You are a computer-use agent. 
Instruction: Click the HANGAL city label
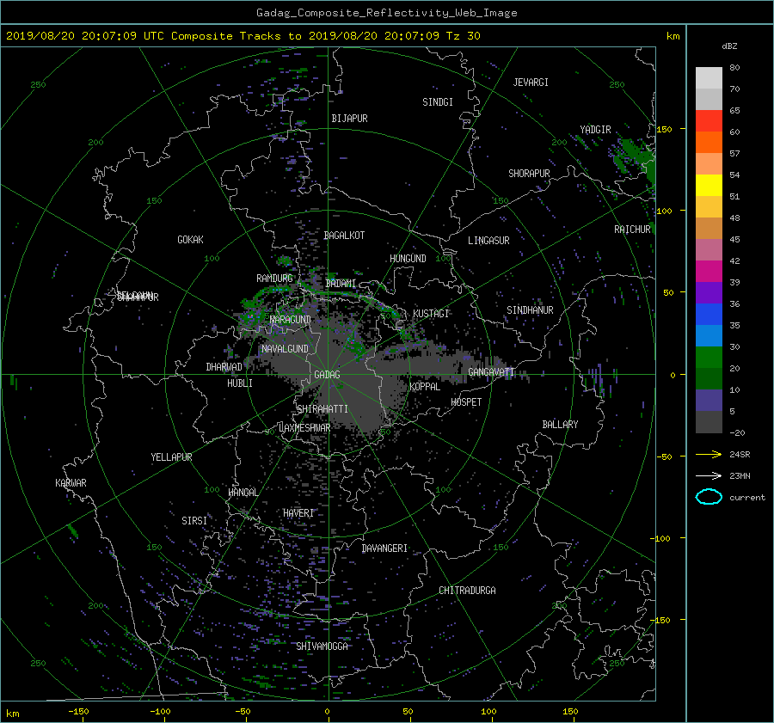click(x=243, y=493)
